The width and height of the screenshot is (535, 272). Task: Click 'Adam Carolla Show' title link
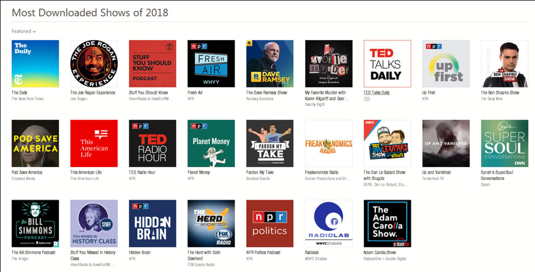click(x=380, y=253)
